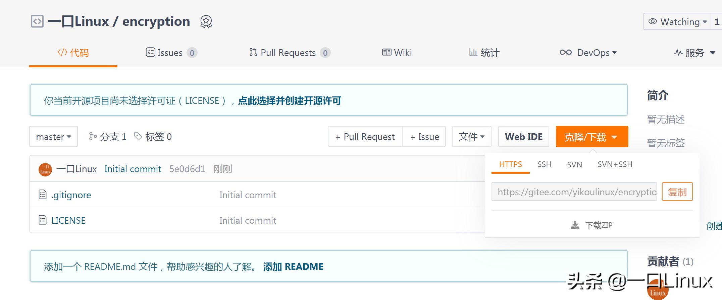Viewport: 722px width, 300px height.
Task: Click the clone URL input field
Action: (x=574, y=192)
